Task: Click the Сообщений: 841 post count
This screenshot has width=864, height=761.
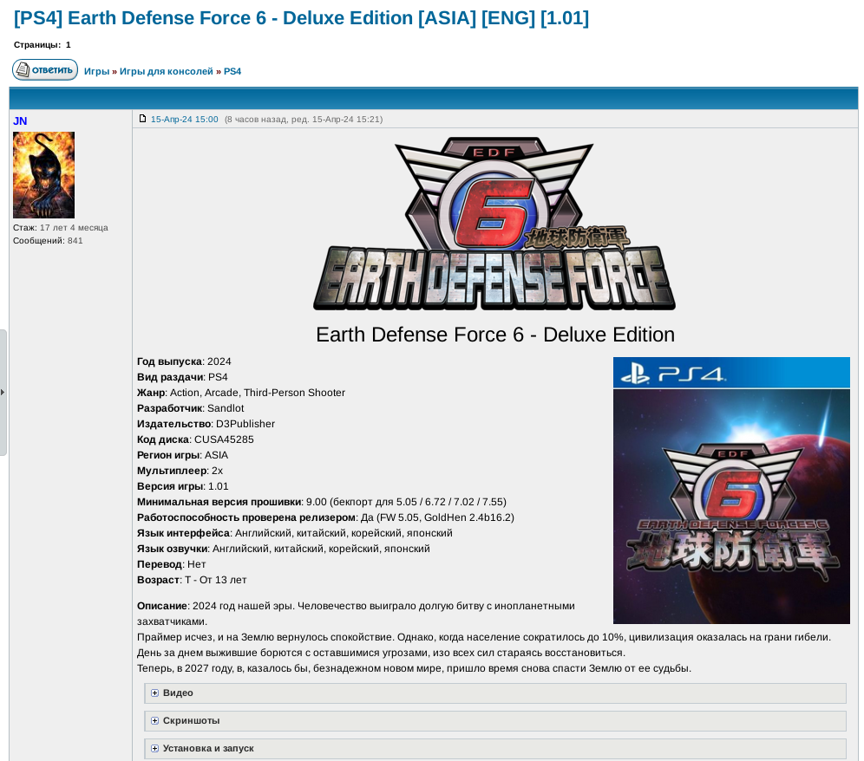Action: 48,241
